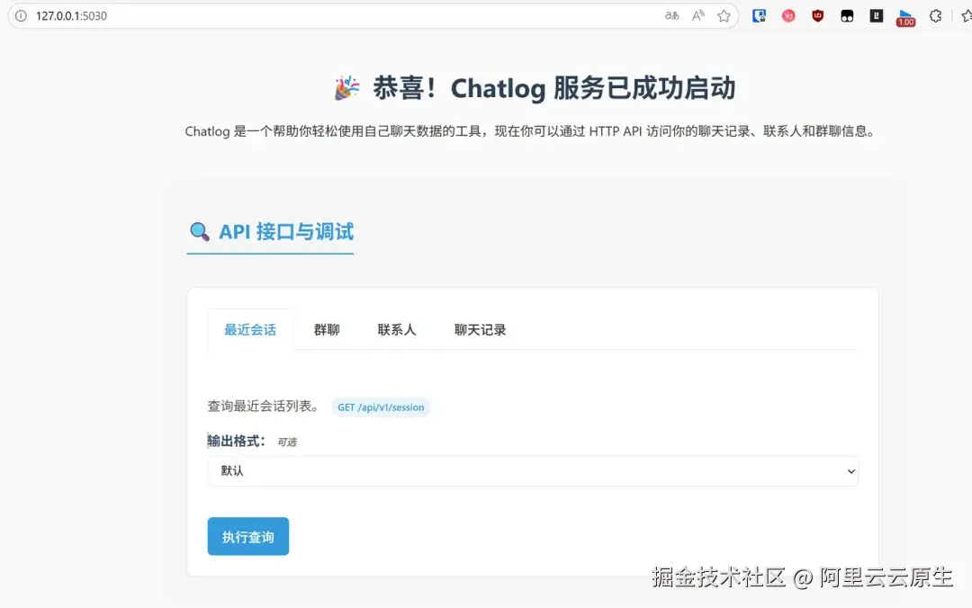Viewport: 972px width, 608px height.
Task: Open the Tampermonkey extension icon
Action: point(847,16)
